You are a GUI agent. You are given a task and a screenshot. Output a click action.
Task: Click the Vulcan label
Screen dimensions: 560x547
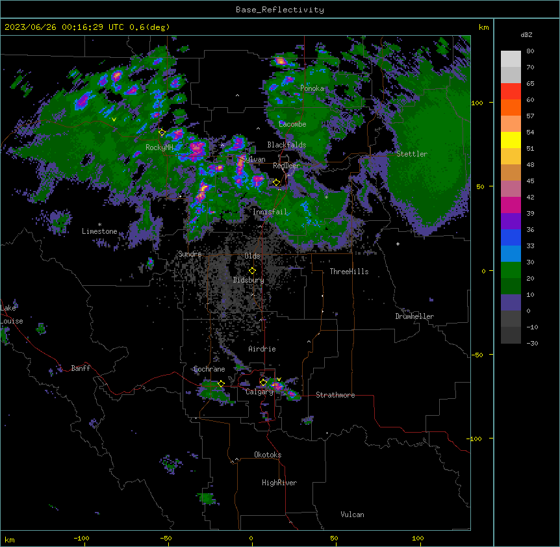coord(352,515)
